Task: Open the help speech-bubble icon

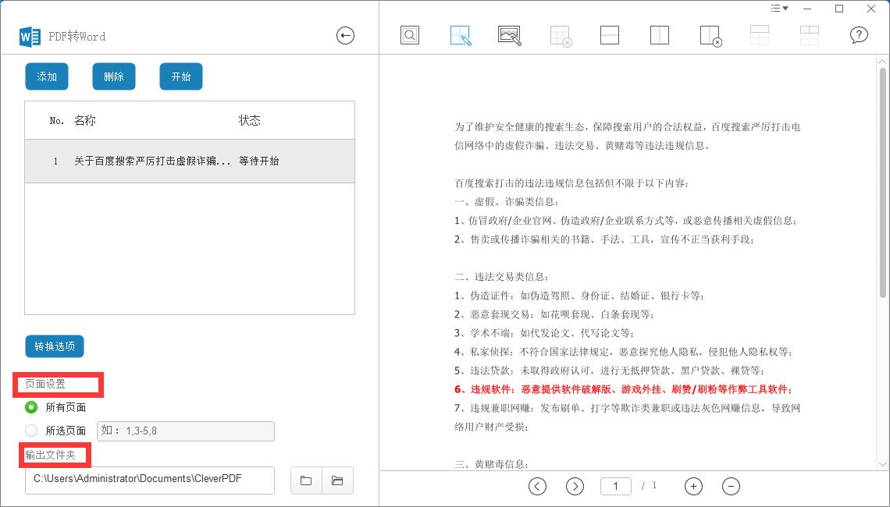Action: 859,36
